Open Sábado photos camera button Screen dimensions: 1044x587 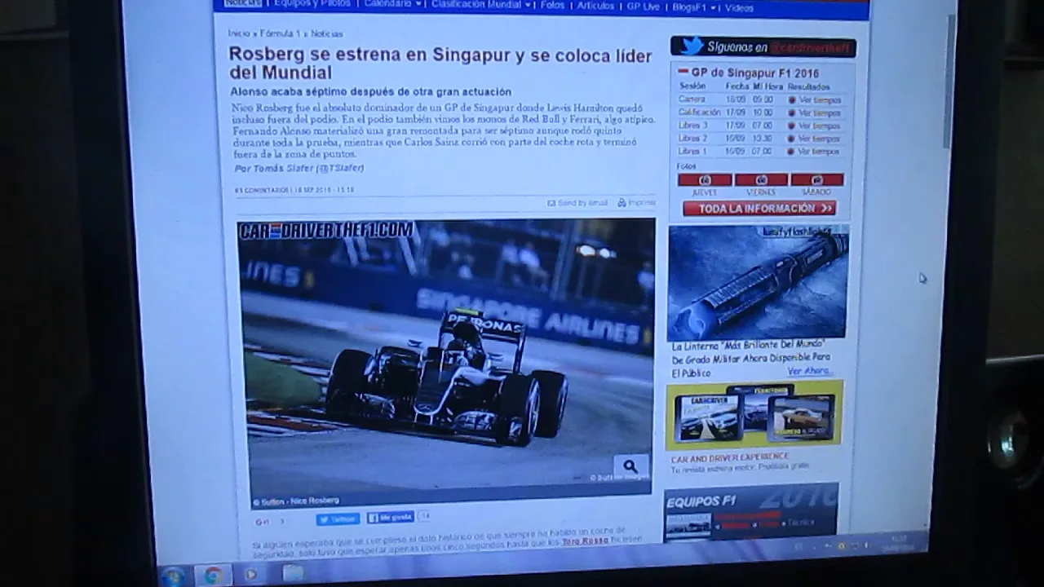point(816,180)
